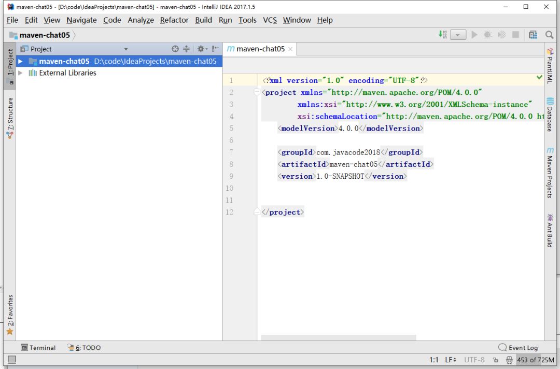Click the Search Everywhere magnifier icon
This screenshot has width=560, height=369.
point(549,35)
